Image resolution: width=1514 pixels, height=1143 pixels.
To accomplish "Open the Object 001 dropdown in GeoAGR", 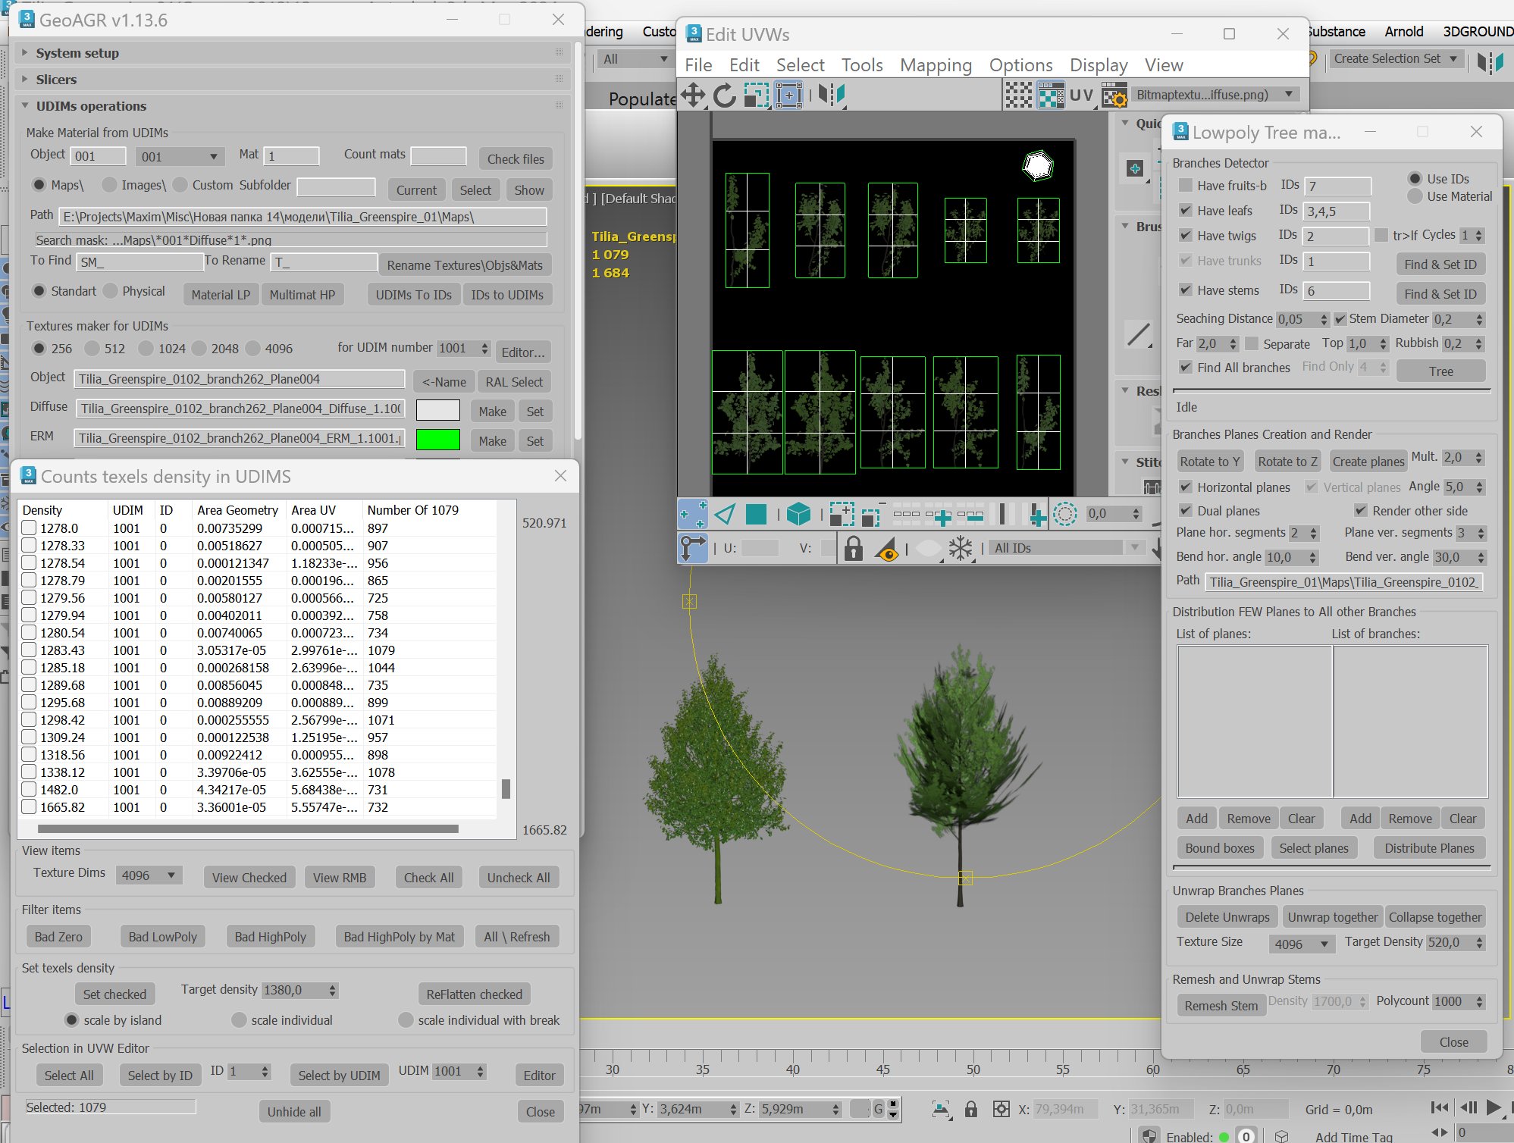I will (x=180, y=157).
